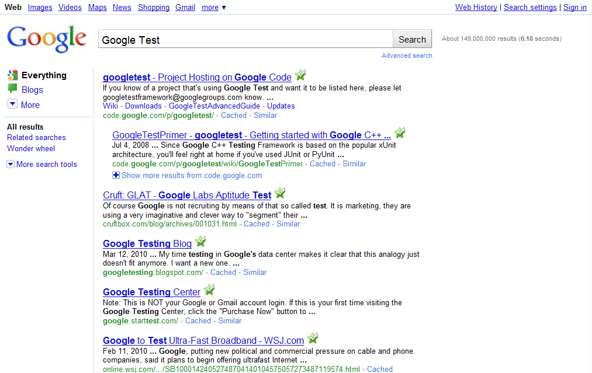The image size is (592, 373).
Task: Open Google to Test Ultra-Fast Broadband WSJ.com
Action: tap(203, 340)
